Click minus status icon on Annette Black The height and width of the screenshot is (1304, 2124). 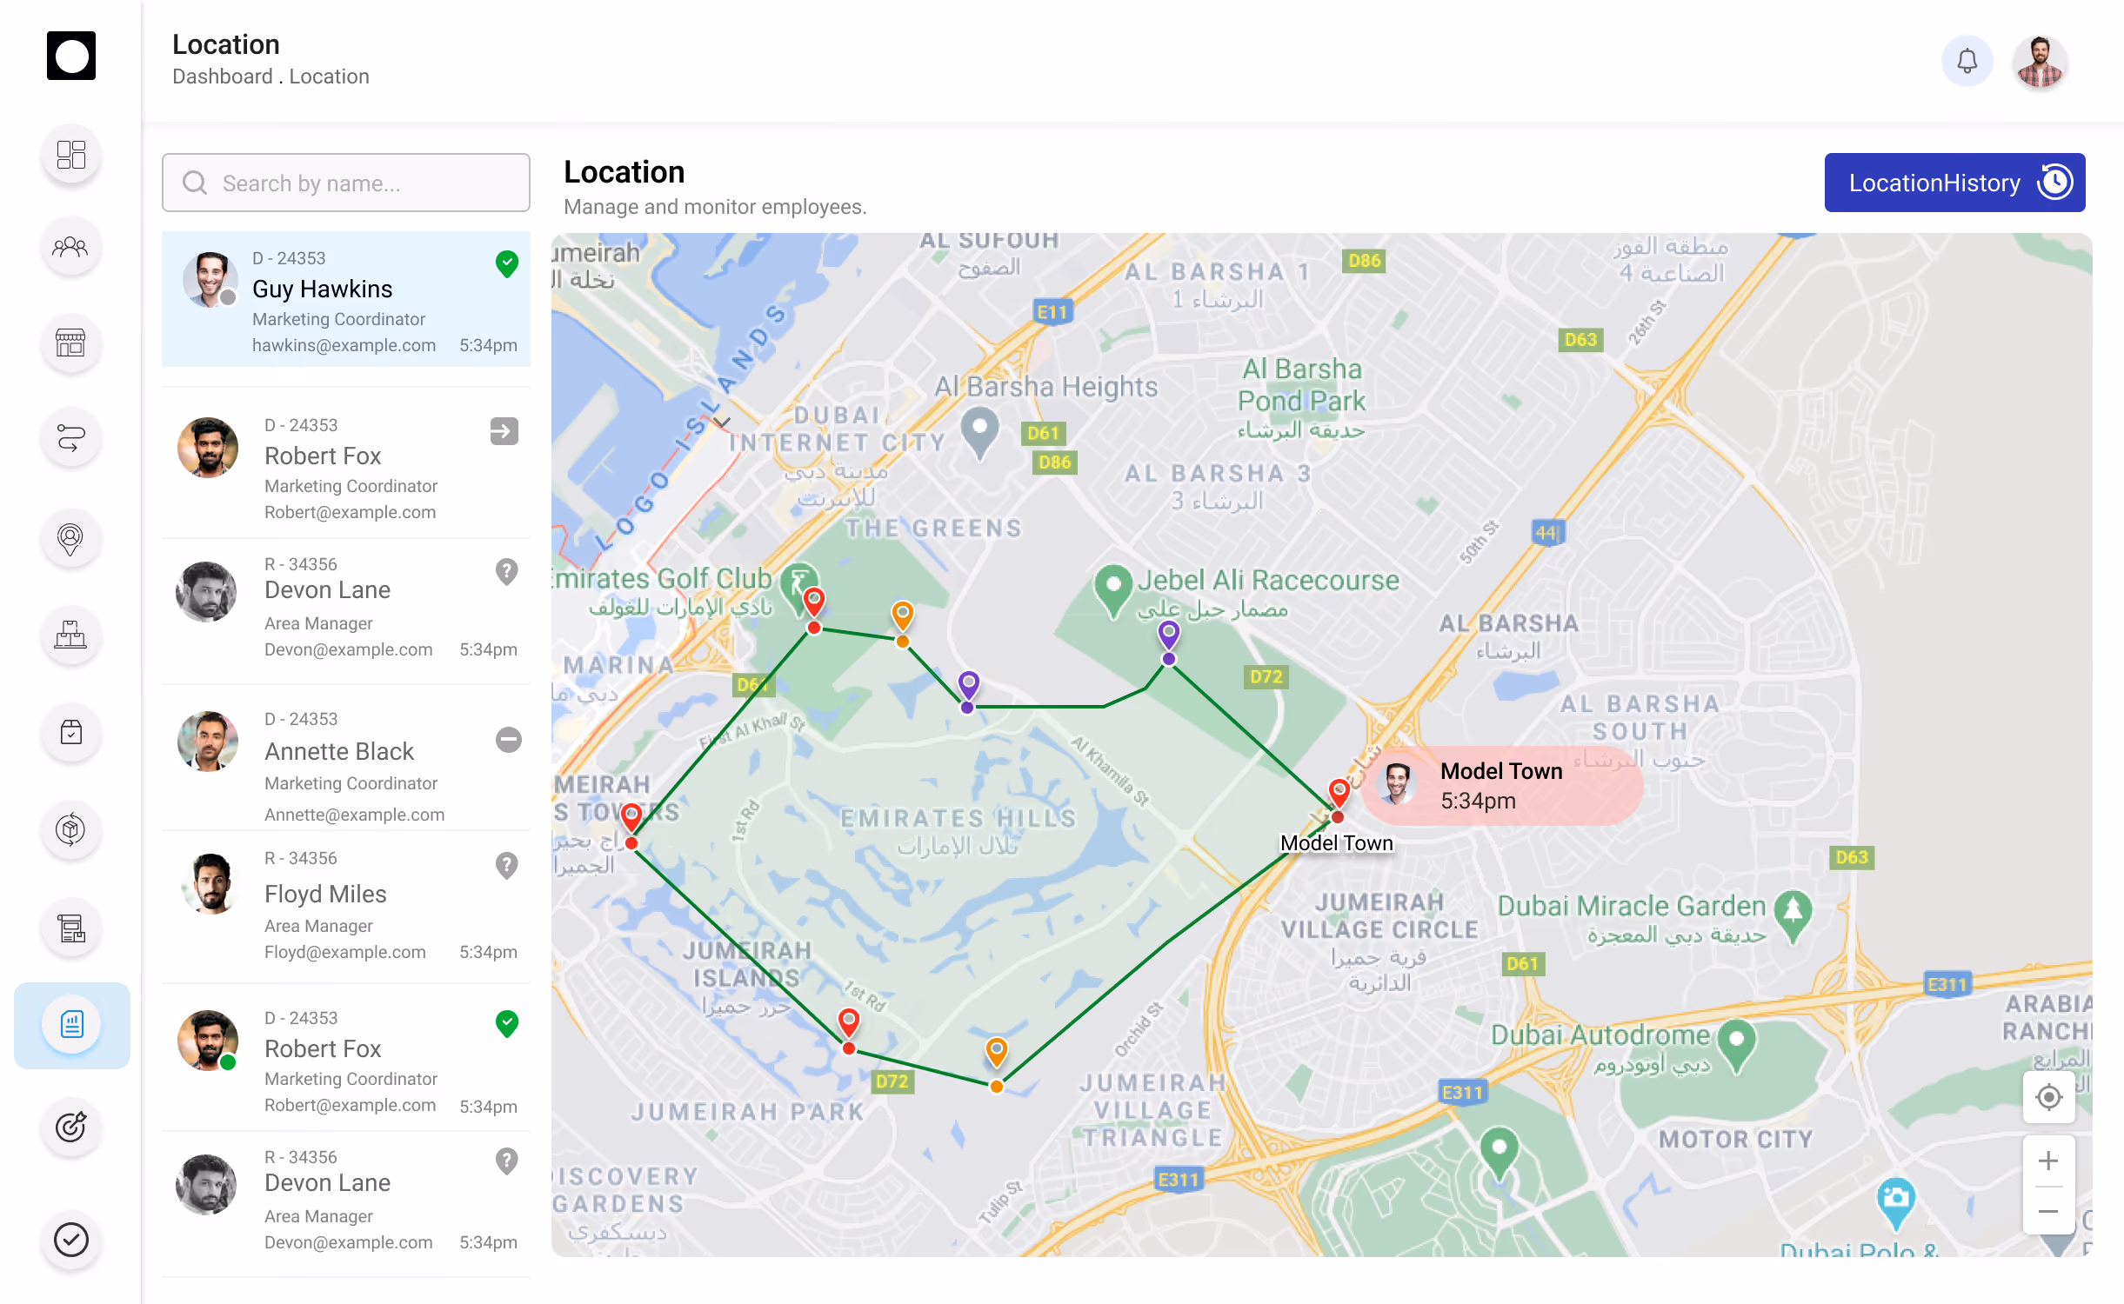[509, 740]
